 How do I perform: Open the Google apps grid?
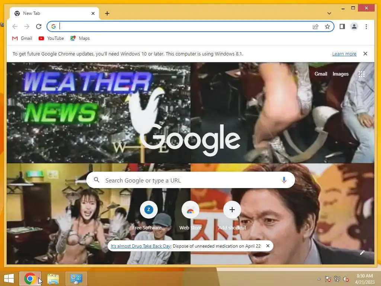(x=362, y=74)
